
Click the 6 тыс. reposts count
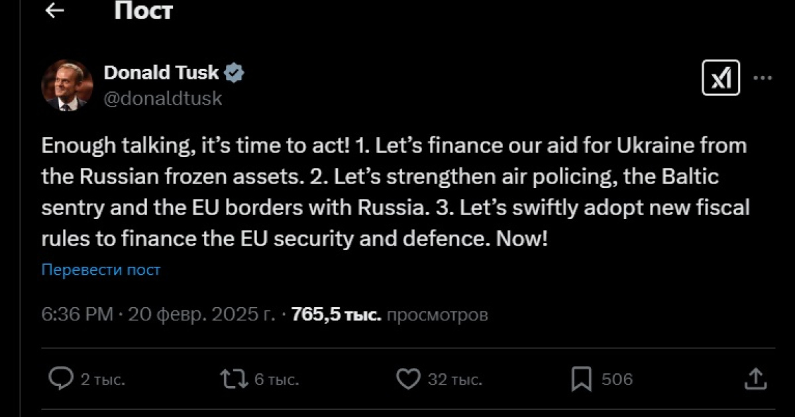click(x=277, y=379)
